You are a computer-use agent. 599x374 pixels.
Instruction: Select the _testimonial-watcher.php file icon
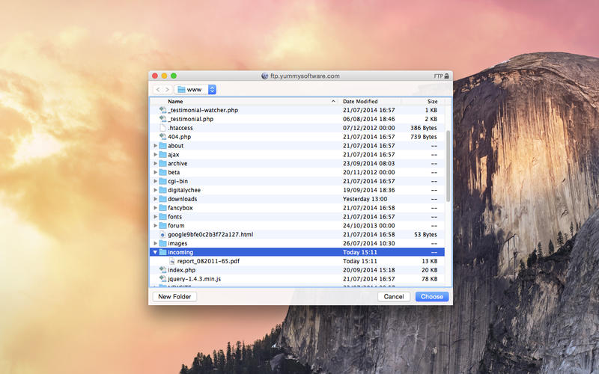click(x=162, y=110)
